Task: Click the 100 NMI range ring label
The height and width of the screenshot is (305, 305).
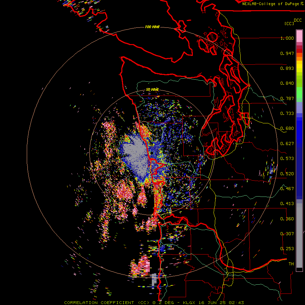Action: coord(152,27)
